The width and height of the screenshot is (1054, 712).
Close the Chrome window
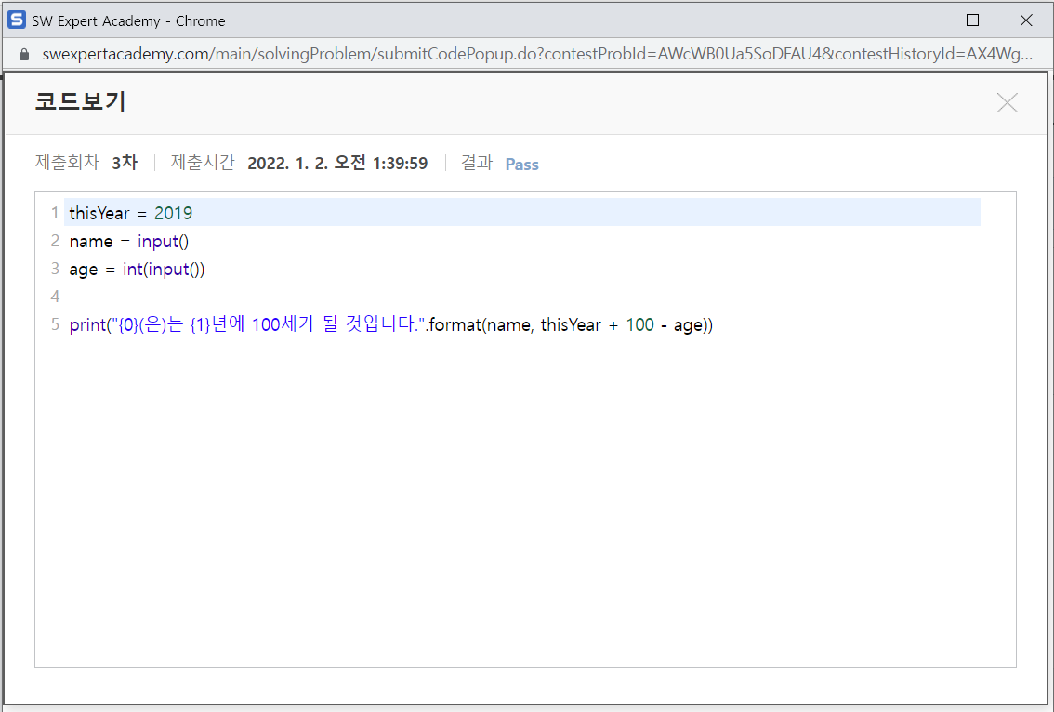[x=1026, y=20]
